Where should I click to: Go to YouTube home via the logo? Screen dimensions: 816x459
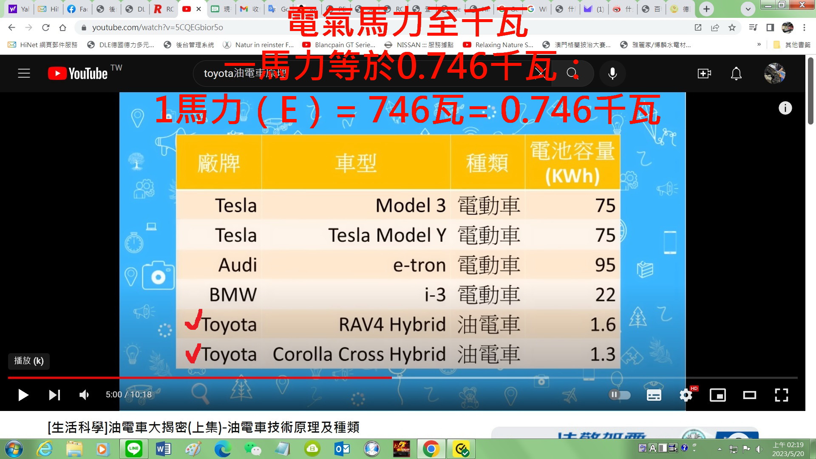point(78,74)
